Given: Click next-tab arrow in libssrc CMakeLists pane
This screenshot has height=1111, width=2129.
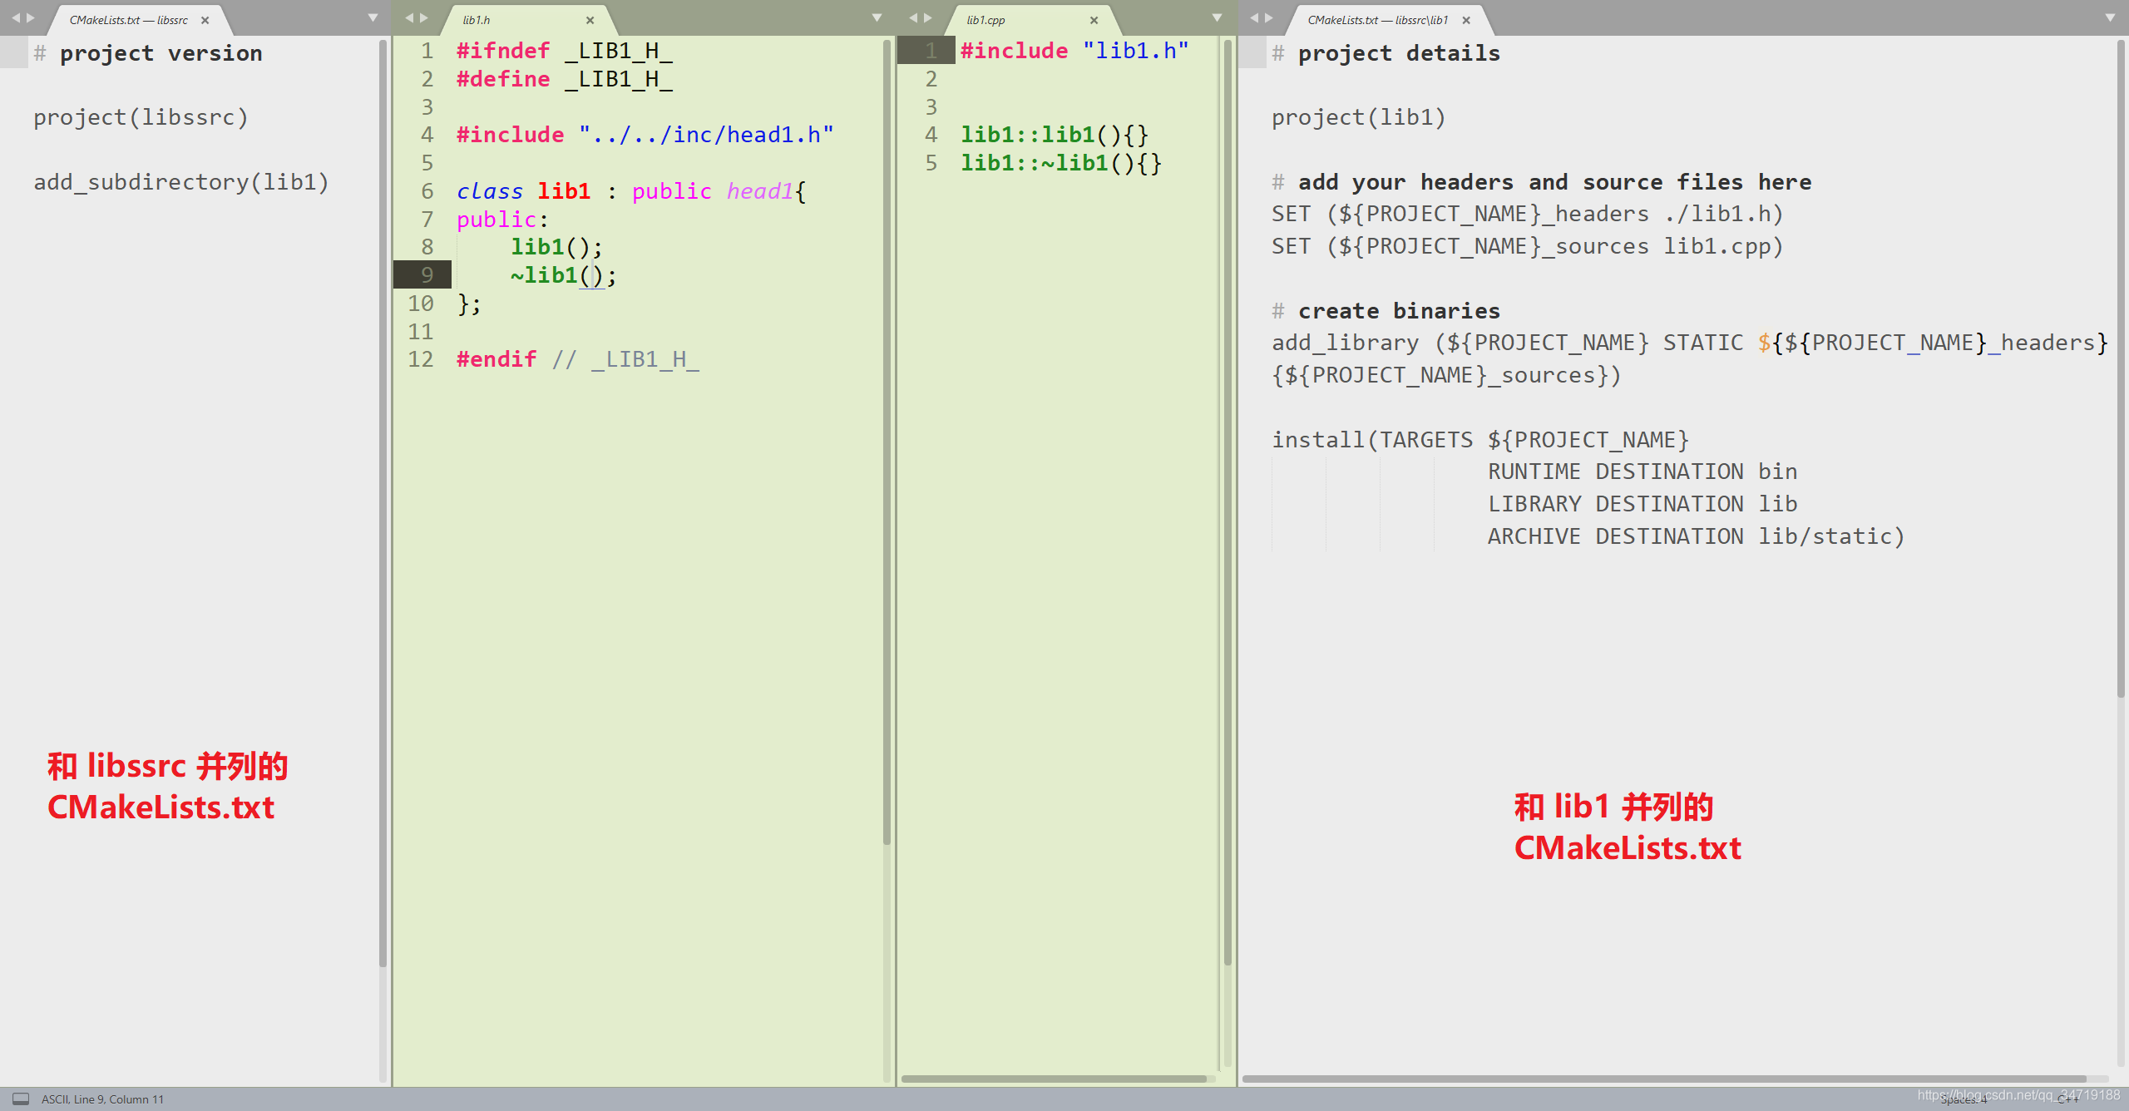Looking at the screenshot, I should coord(31,17).
